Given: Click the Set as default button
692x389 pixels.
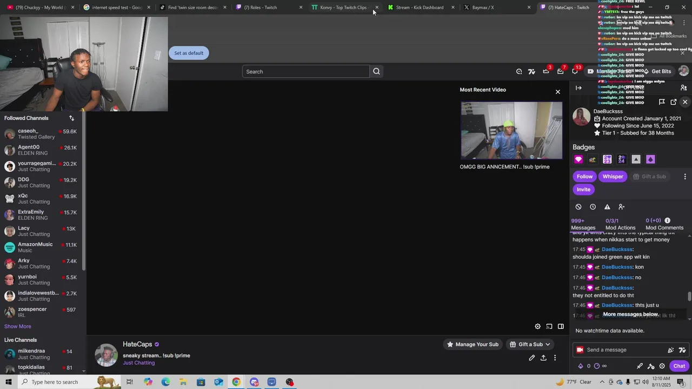Looking at the screenshot, I should 189,53.
